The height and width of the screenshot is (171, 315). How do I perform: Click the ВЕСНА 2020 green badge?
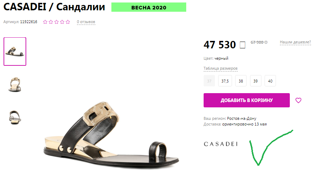[149, 7]
